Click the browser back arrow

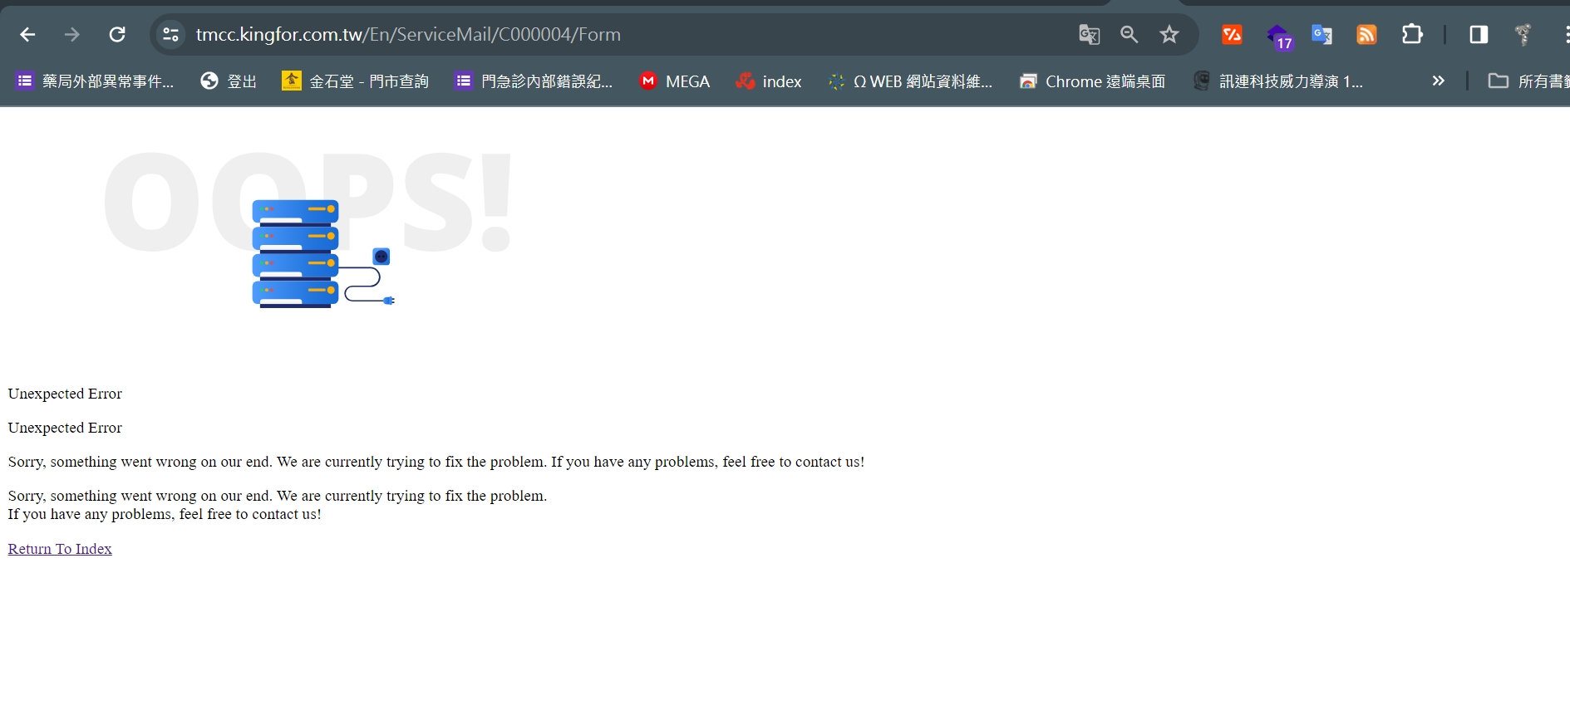point(27,35)
